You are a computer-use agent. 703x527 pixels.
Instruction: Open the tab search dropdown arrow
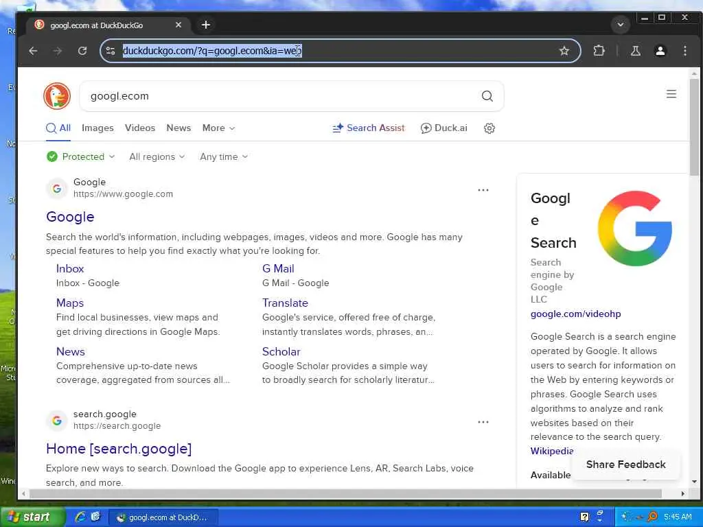[621, 25]
